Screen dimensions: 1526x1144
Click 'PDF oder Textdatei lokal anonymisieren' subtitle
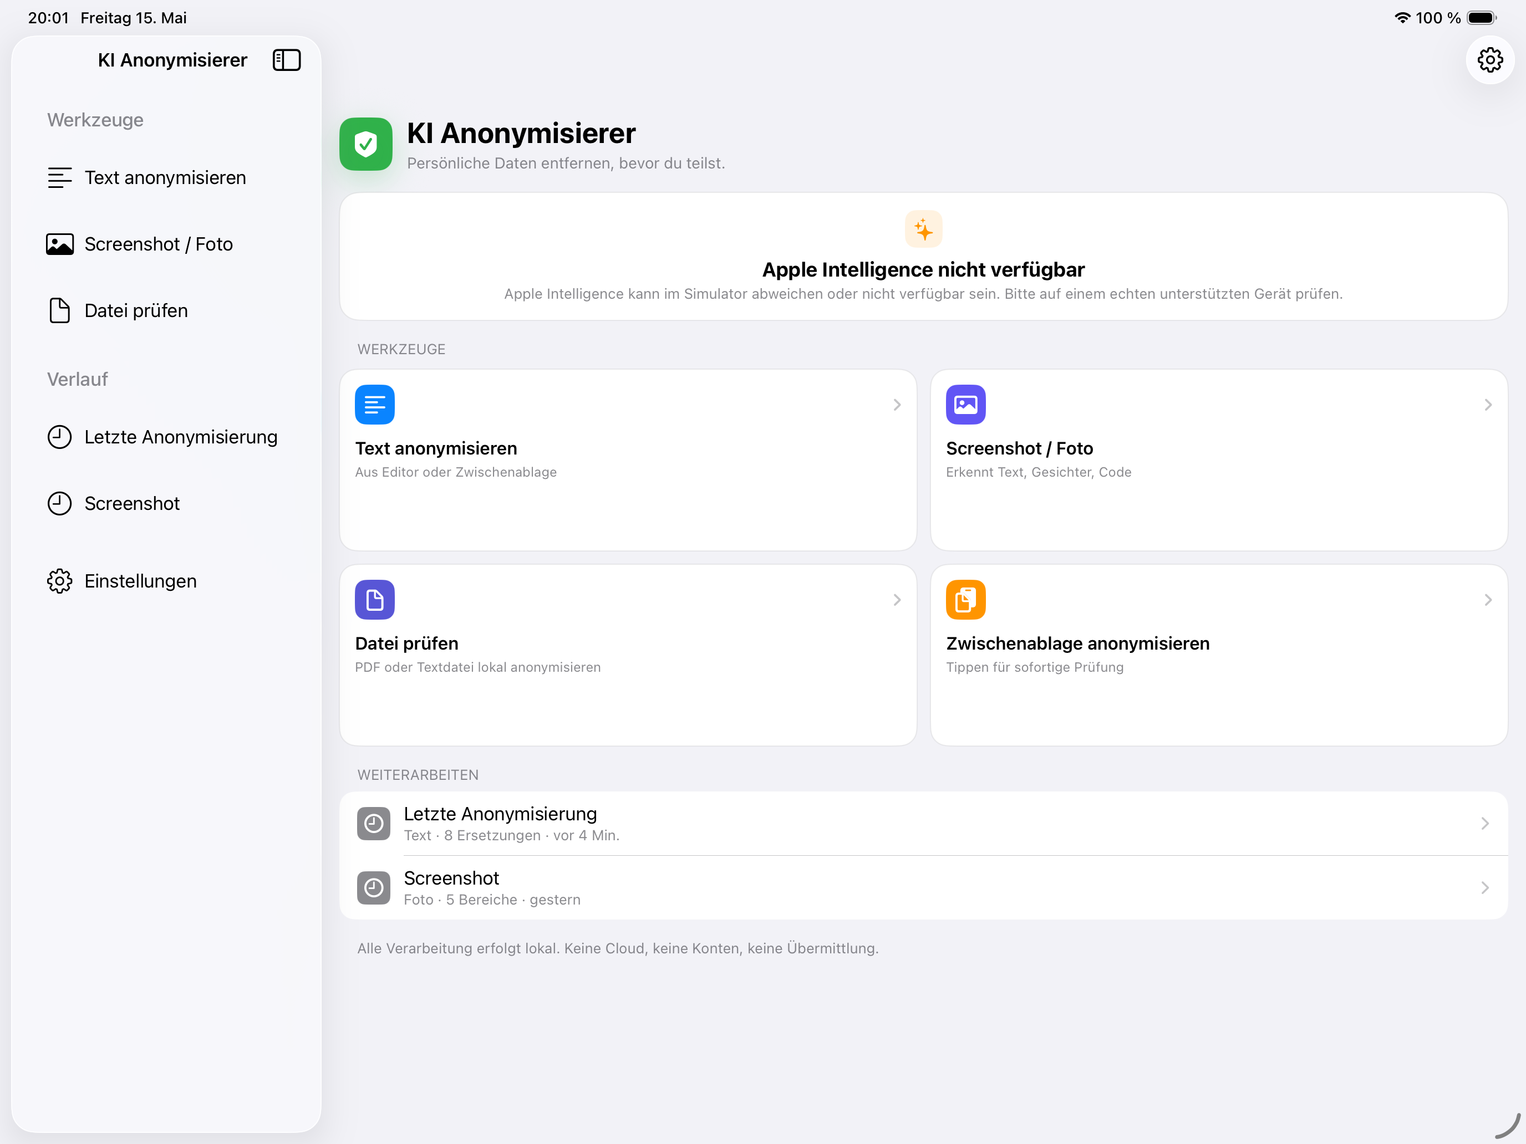(477, 667)
